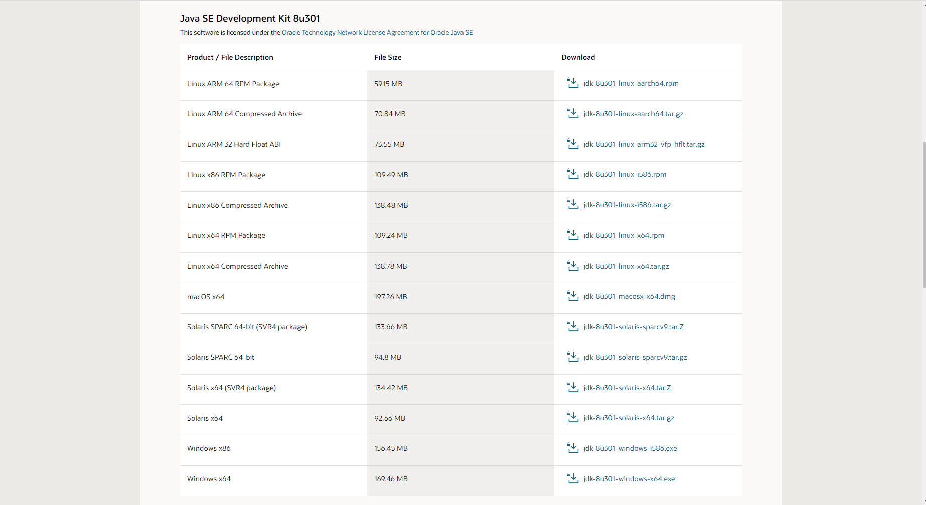Click download icon for Linux ARM 64 RPM
Viewport: 926px width, 505px height.
pos(572,83)
